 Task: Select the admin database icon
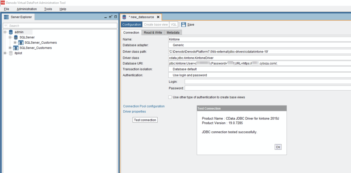tap(11, 32)
